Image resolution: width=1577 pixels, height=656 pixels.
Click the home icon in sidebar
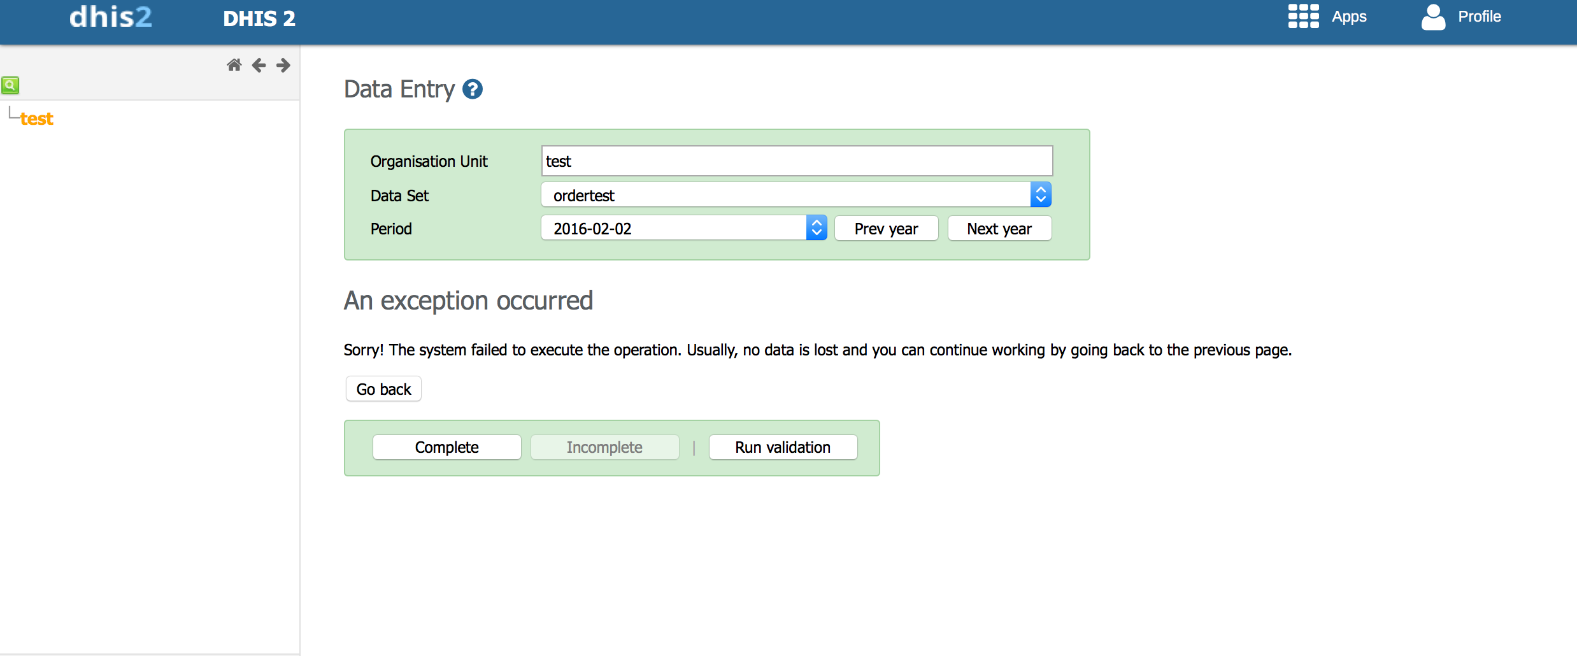pos(234,65)
